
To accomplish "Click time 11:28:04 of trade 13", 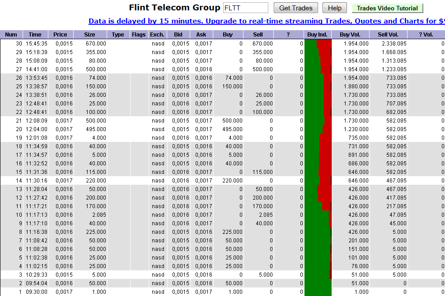I will 37,189.
